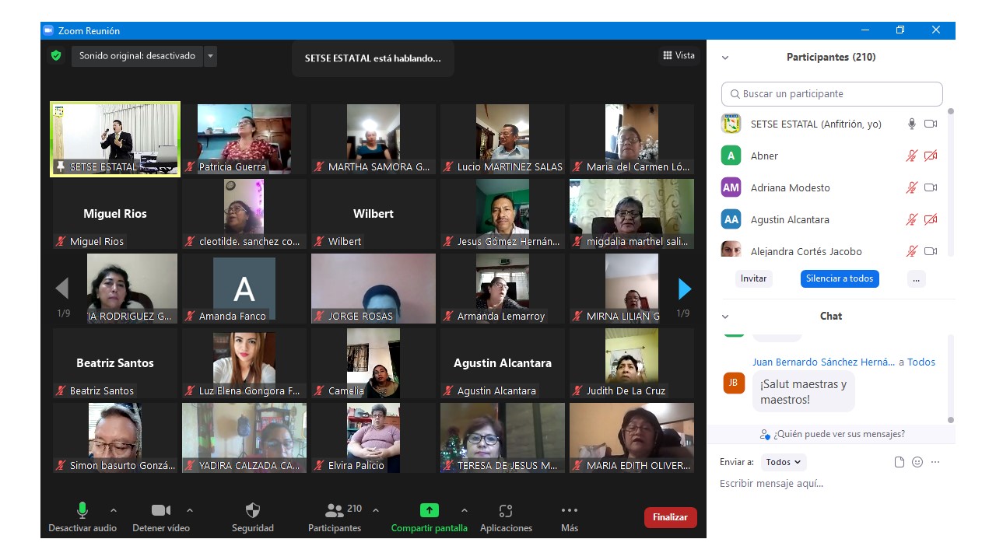
Task: Click Alejandra Cortés Jacobo participant name
Action: pos(806,251)
